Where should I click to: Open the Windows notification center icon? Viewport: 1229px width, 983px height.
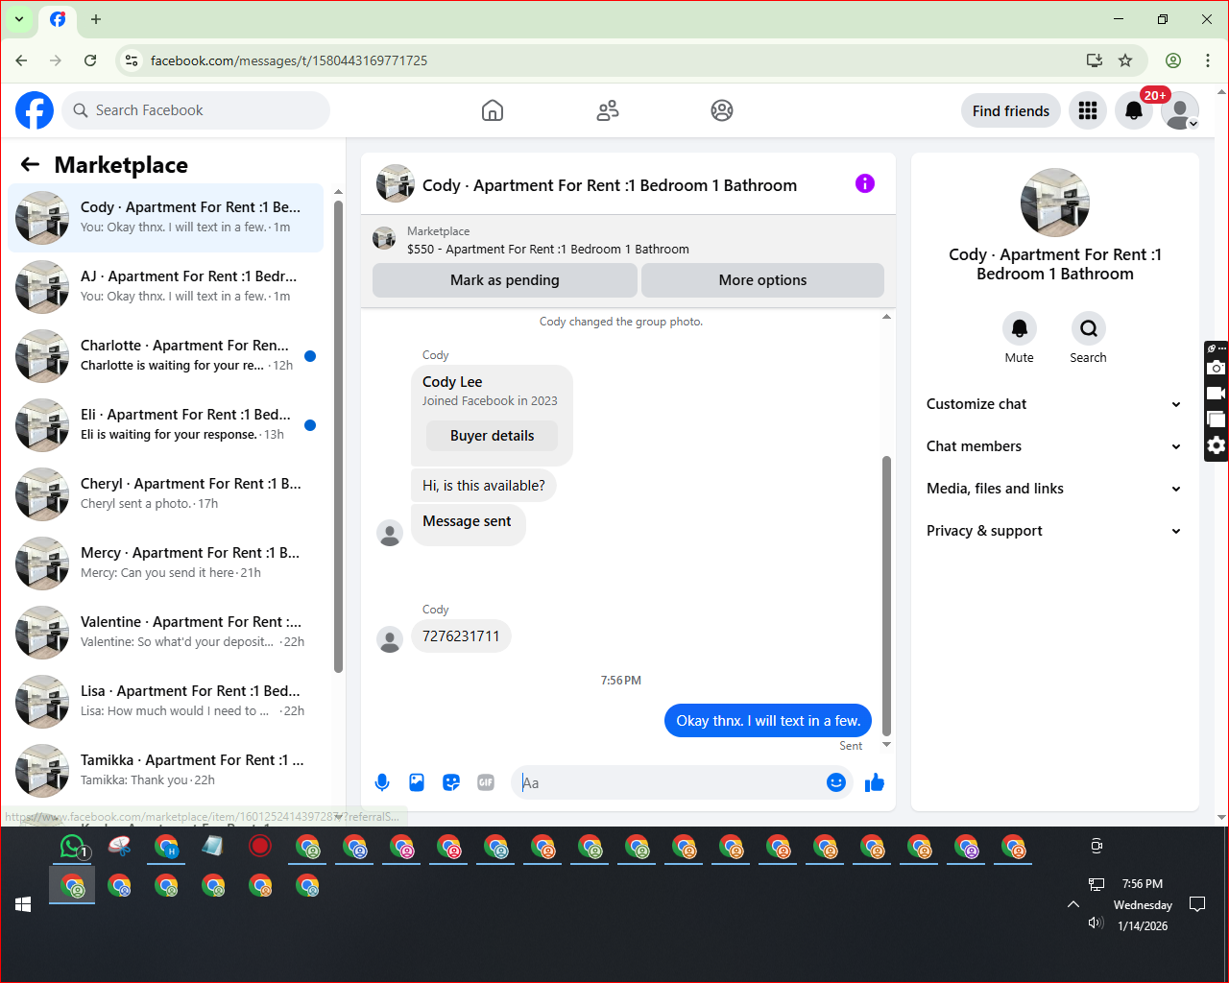pyautogui.click(x=1197, y=904)
